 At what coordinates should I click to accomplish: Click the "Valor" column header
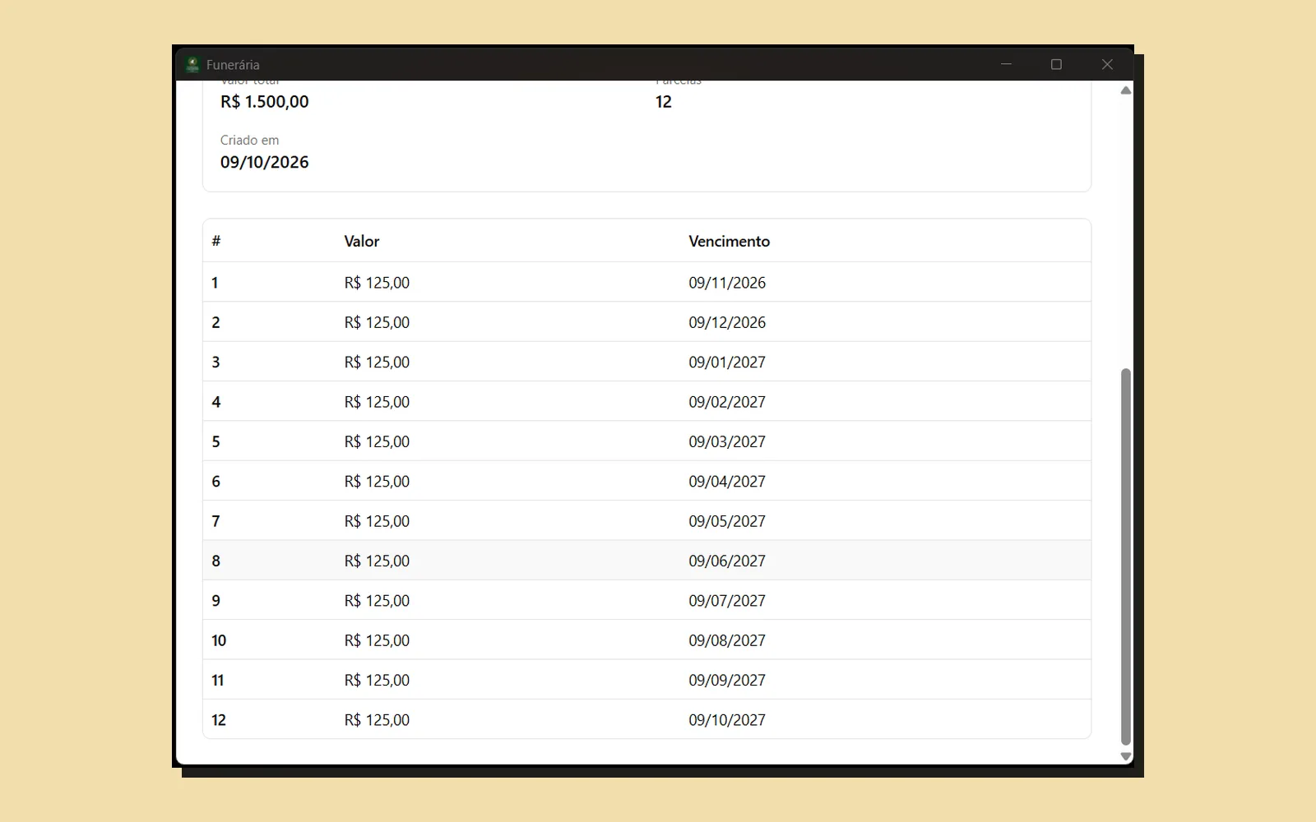(x=362, y=241)
